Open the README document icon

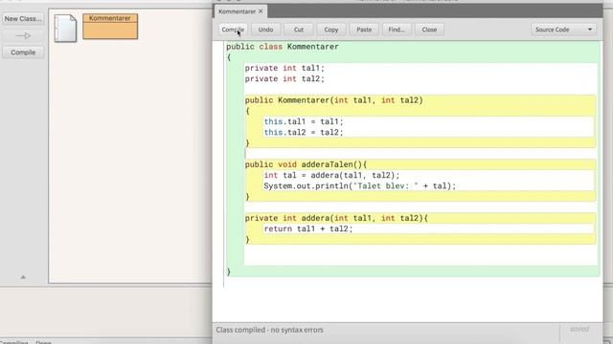pos(65,28)
